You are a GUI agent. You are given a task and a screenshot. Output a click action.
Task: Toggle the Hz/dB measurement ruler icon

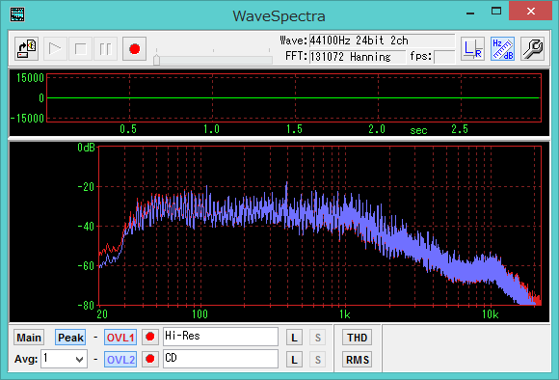point(502,49)
